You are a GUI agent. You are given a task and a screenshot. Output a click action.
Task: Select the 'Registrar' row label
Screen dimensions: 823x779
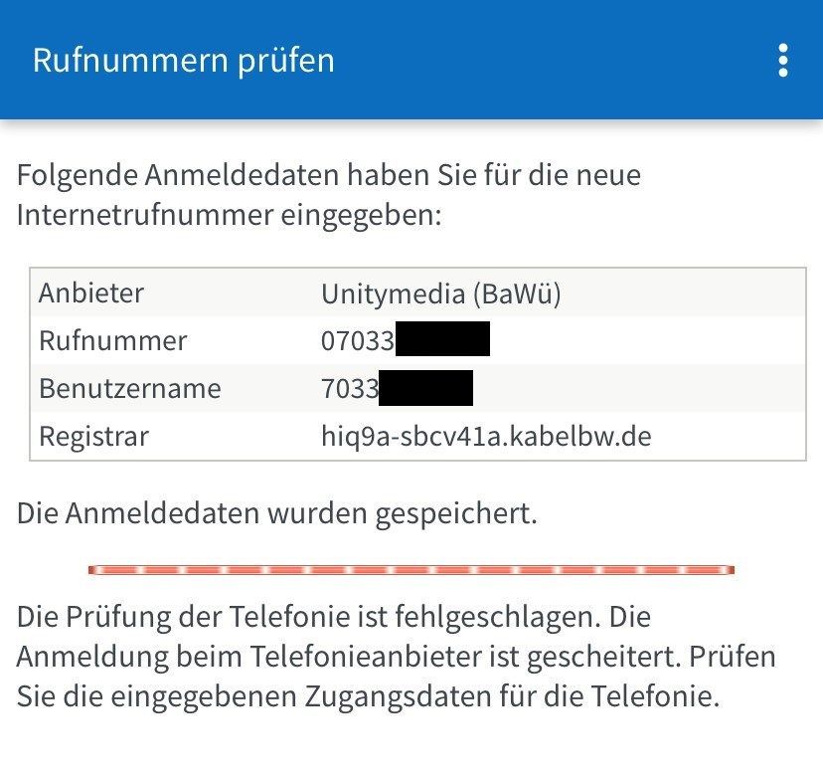click(x=93, y=436)
